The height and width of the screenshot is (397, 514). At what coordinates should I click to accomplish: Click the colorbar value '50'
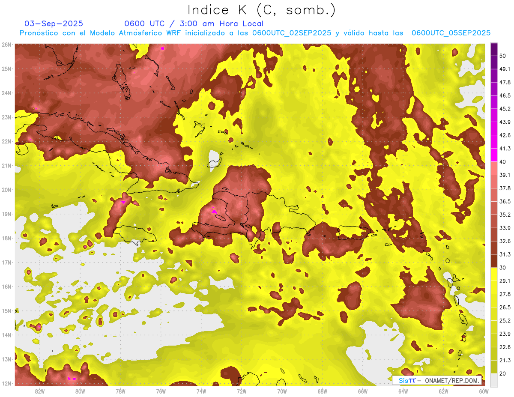coord(503,56)
